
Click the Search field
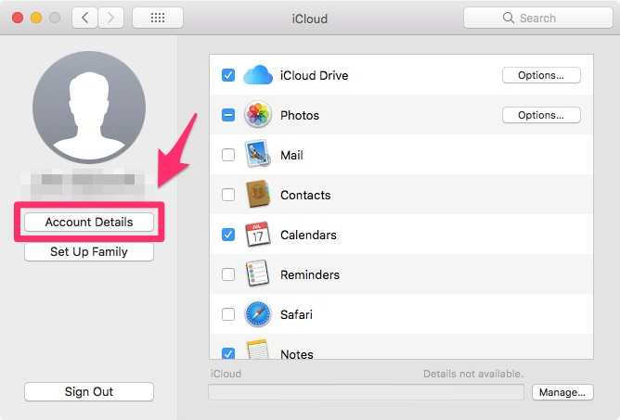tap(537, 18)
